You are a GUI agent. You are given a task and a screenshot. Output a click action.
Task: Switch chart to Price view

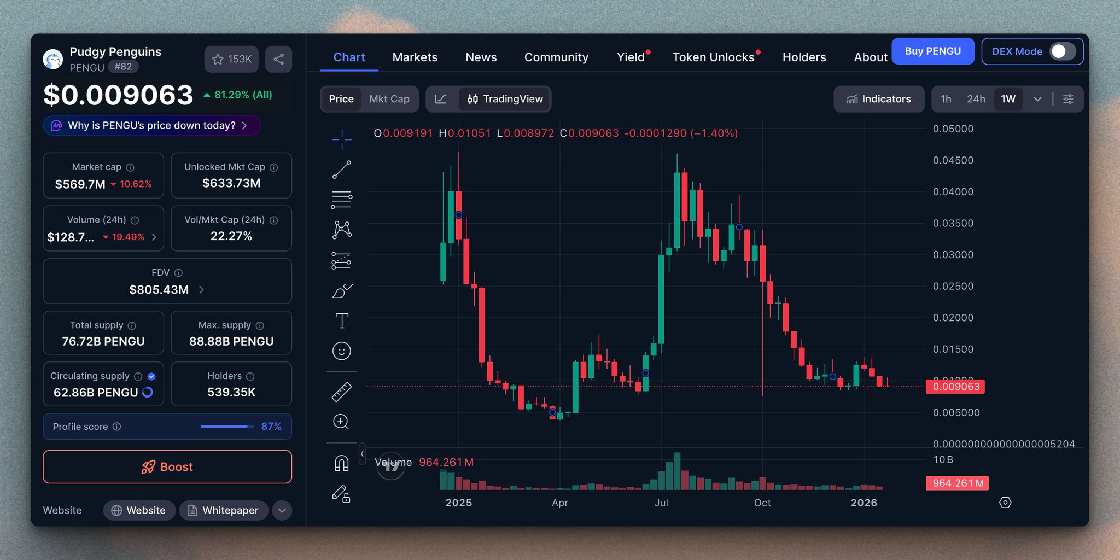point(341,99)
